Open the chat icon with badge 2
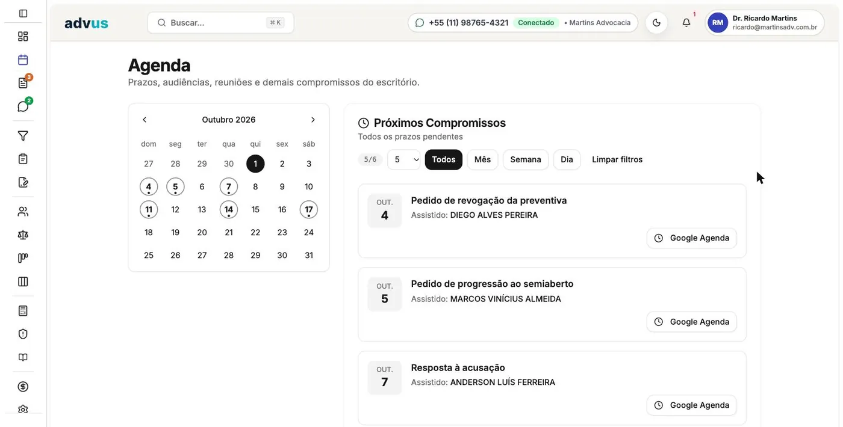 (x=23, y=106)
